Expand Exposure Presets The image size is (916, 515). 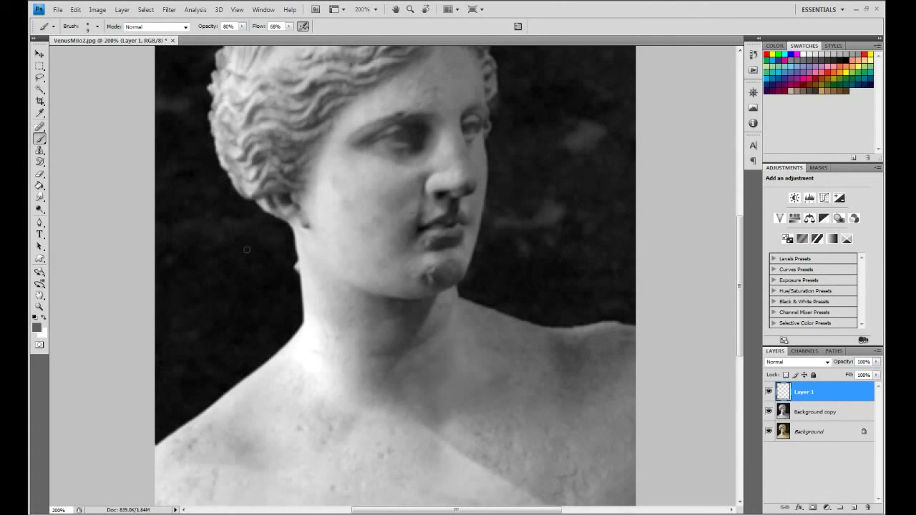coord(774,280)
